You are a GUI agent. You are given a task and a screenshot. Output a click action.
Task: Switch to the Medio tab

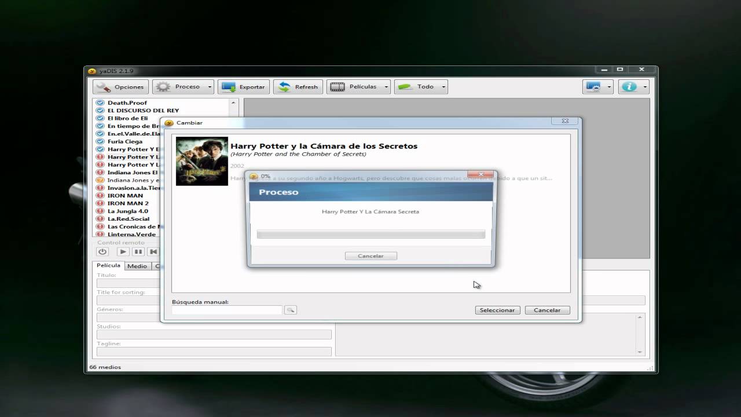point(137,266)
